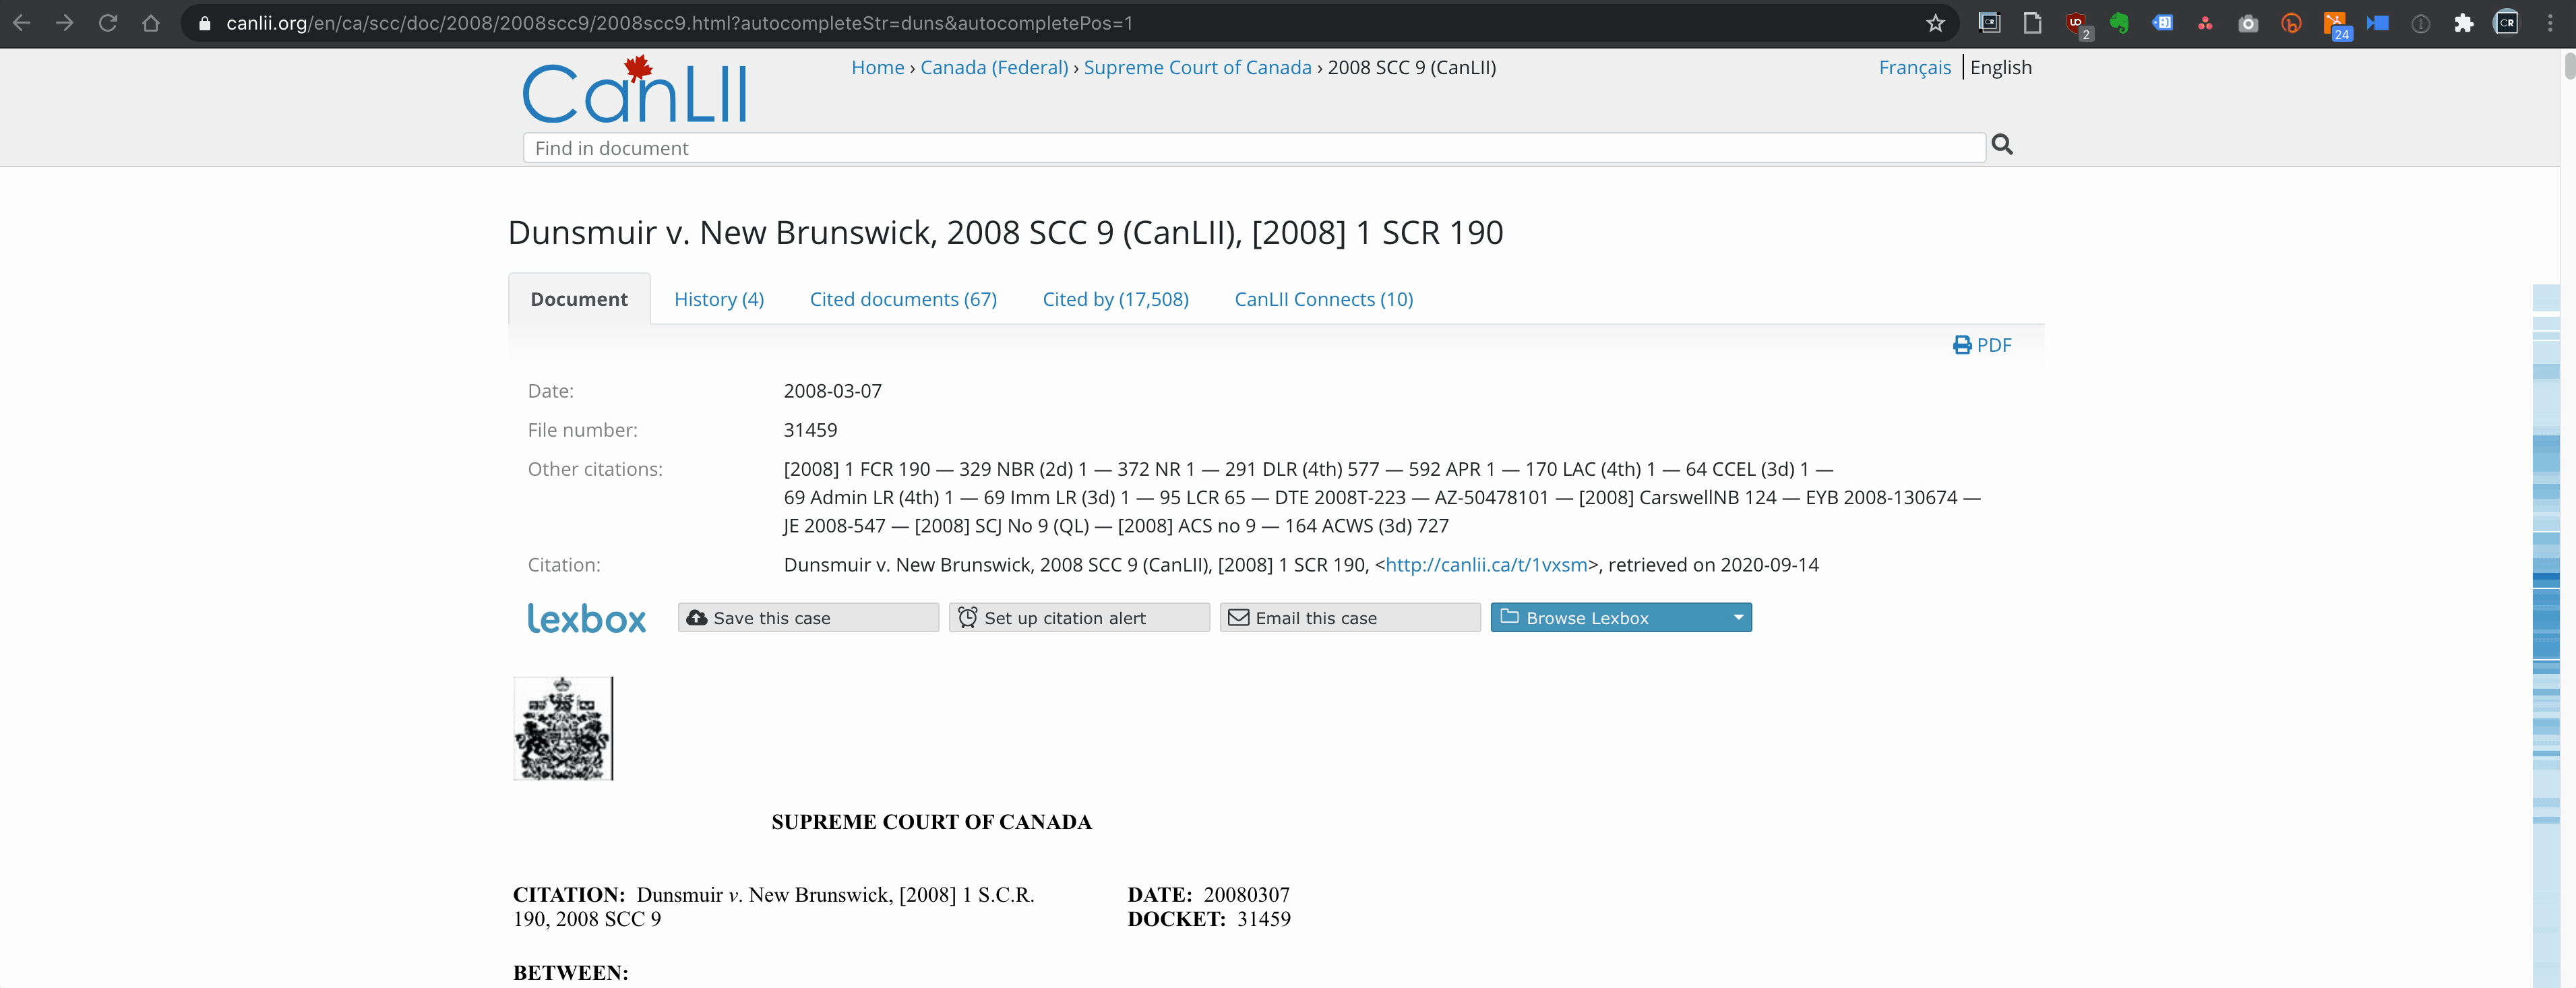The width and height of the screenshot is (2576, 988).
Task: View site security lock information
Action: tap(204, 22)
